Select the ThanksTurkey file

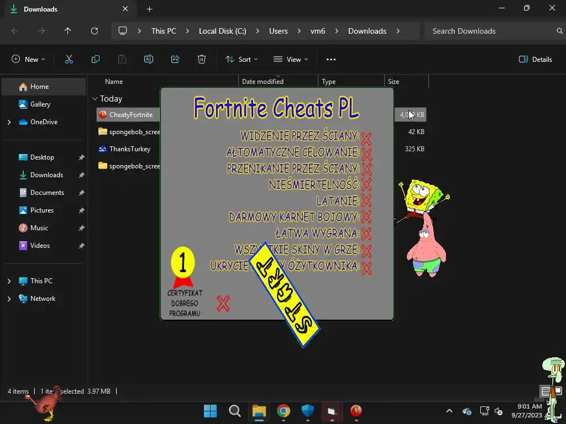click(x=129, y=149)
